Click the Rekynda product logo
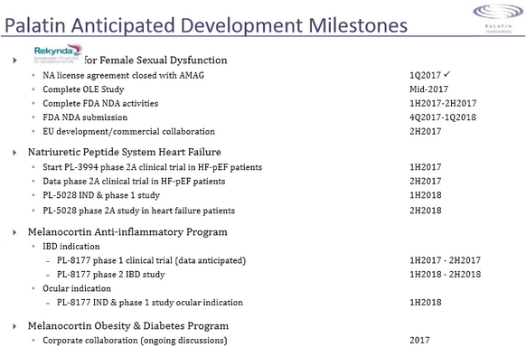This screenshot has width=526, height=347. coord(58,54)
